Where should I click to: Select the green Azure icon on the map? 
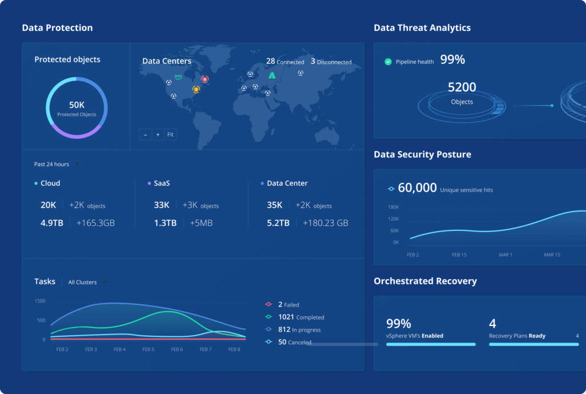click(272, 75)
